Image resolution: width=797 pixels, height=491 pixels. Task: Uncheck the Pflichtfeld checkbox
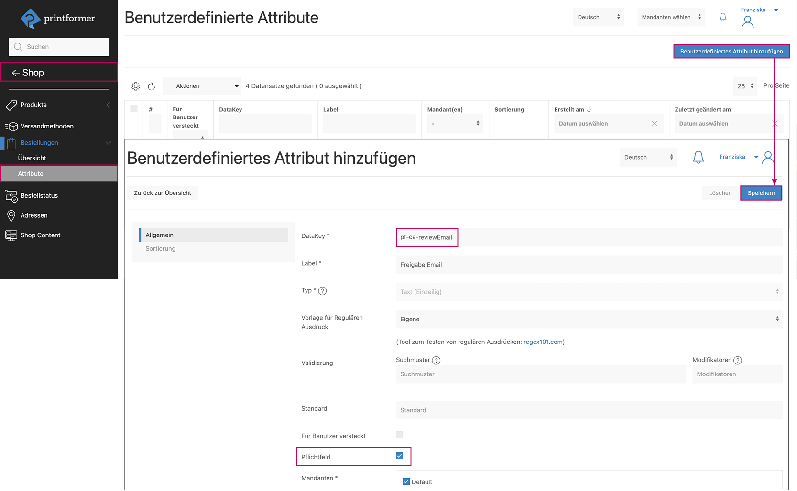coord(399,456)
